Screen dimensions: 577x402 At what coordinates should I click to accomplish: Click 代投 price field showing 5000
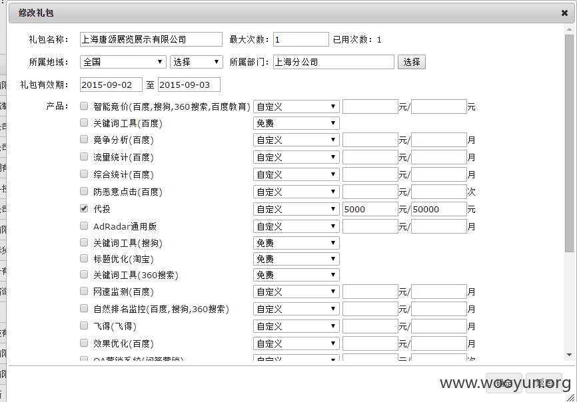[x=370, y=209]
